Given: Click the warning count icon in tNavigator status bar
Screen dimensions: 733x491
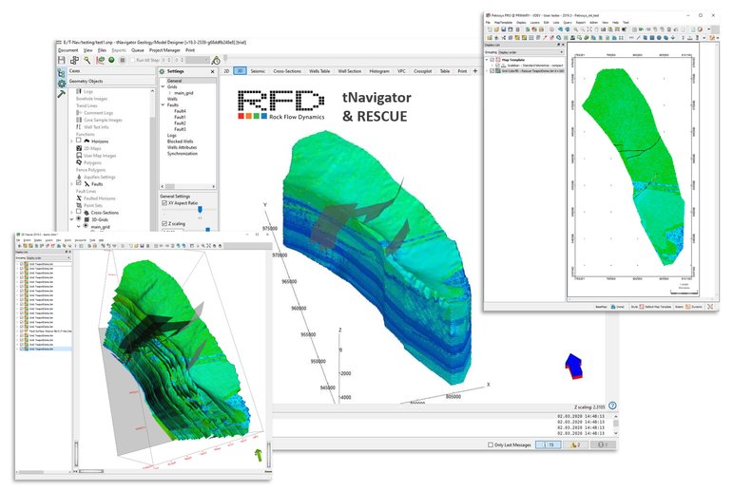Looking at the screenshot, I should point(575,444).
